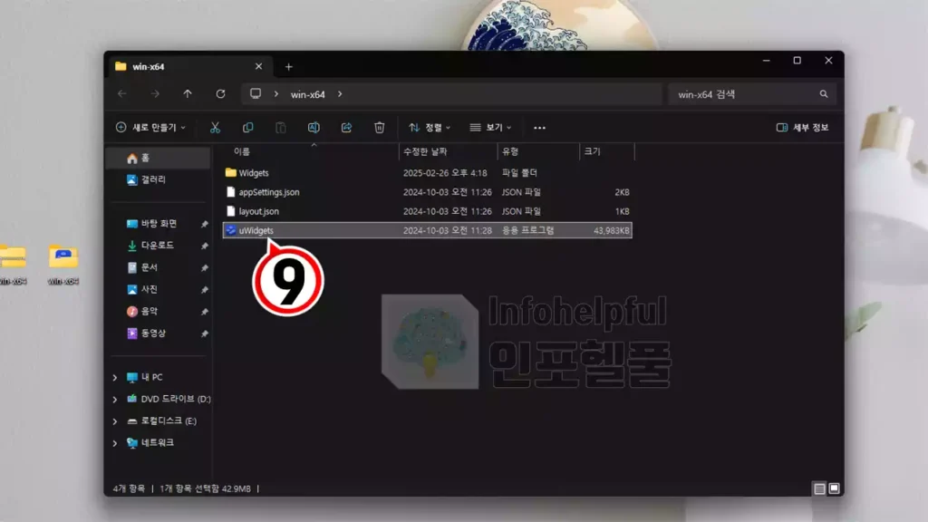Sort by the 수정한 날짜 column header
928x522 pixels.
pyautogui.click(x=425, y=151)
